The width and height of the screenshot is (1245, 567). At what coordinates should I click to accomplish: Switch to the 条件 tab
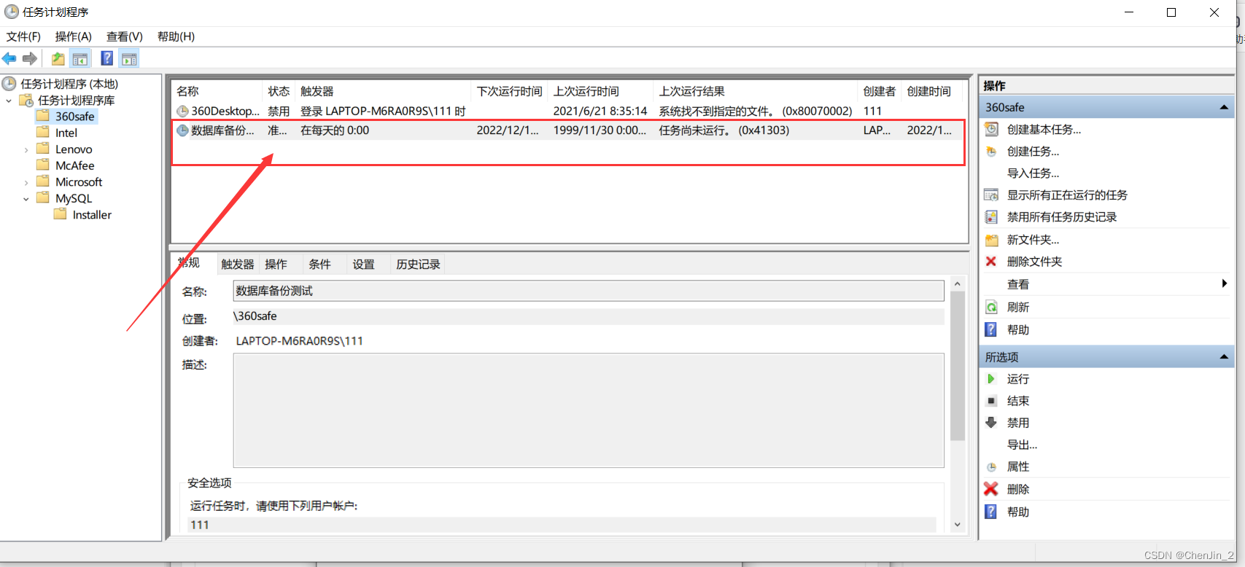tap(319, 265)
